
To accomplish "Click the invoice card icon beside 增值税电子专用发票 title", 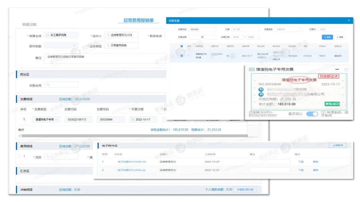I will [252, 69].
